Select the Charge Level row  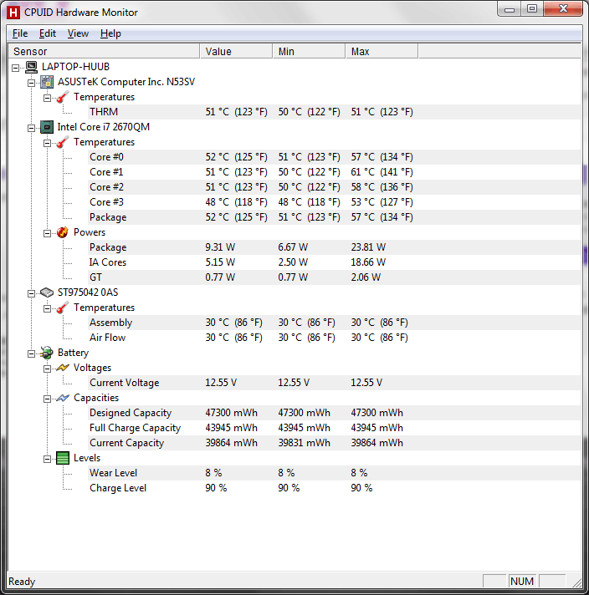coord(334,488)
